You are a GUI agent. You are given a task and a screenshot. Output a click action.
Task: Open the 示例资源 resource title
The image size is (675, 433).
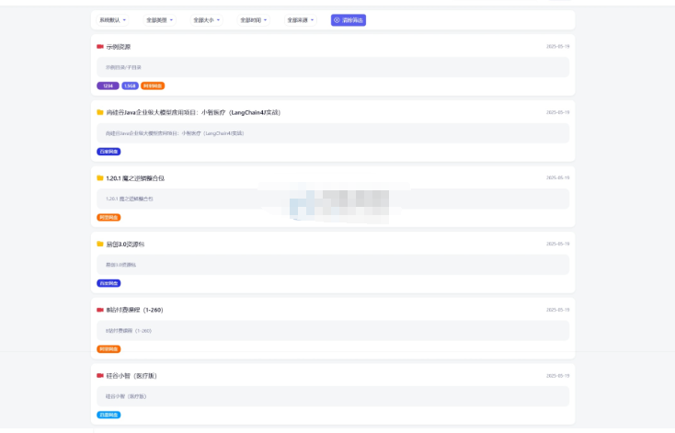119,47
